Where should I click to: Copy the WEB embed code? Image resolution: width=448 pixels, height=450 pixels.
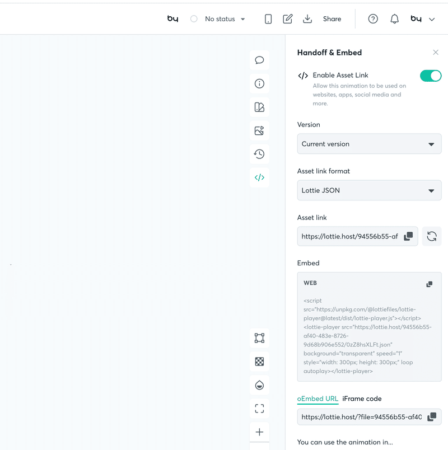pyautogui.click(x=430, y=284)
